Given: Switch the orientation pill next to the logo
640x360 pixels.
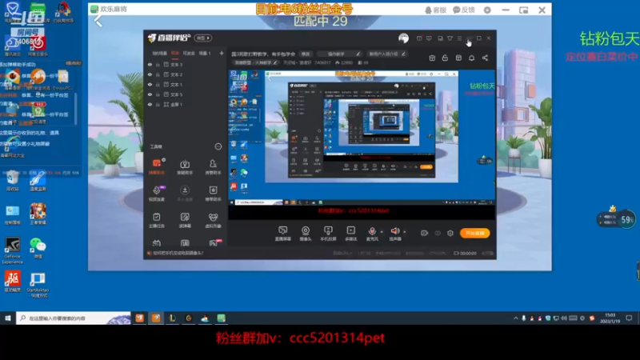Looking at the screenshot, I should pyautogui.click(x=203, y=38).
